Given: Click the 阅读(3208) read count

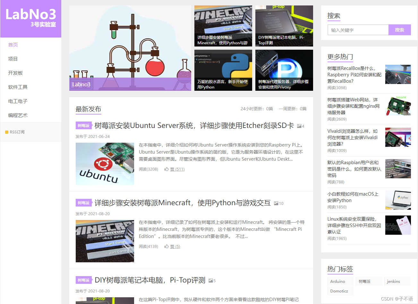Looking at the screenshot, I should point(149,169).
